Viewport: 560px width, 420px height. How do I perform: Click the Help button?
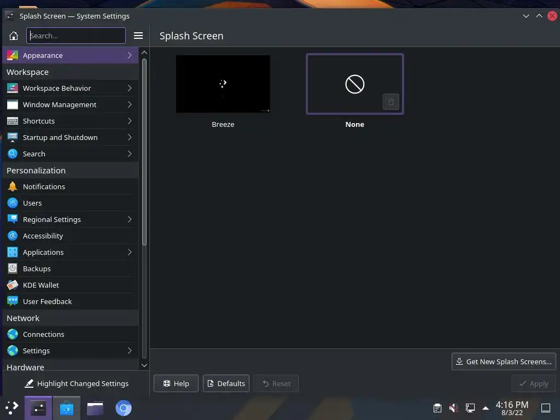(x=176, y=383)
